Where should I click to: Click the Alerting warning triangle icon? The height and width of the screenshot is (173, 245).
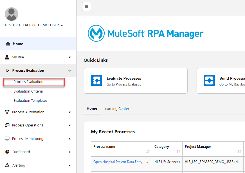[x=7, y=165]
